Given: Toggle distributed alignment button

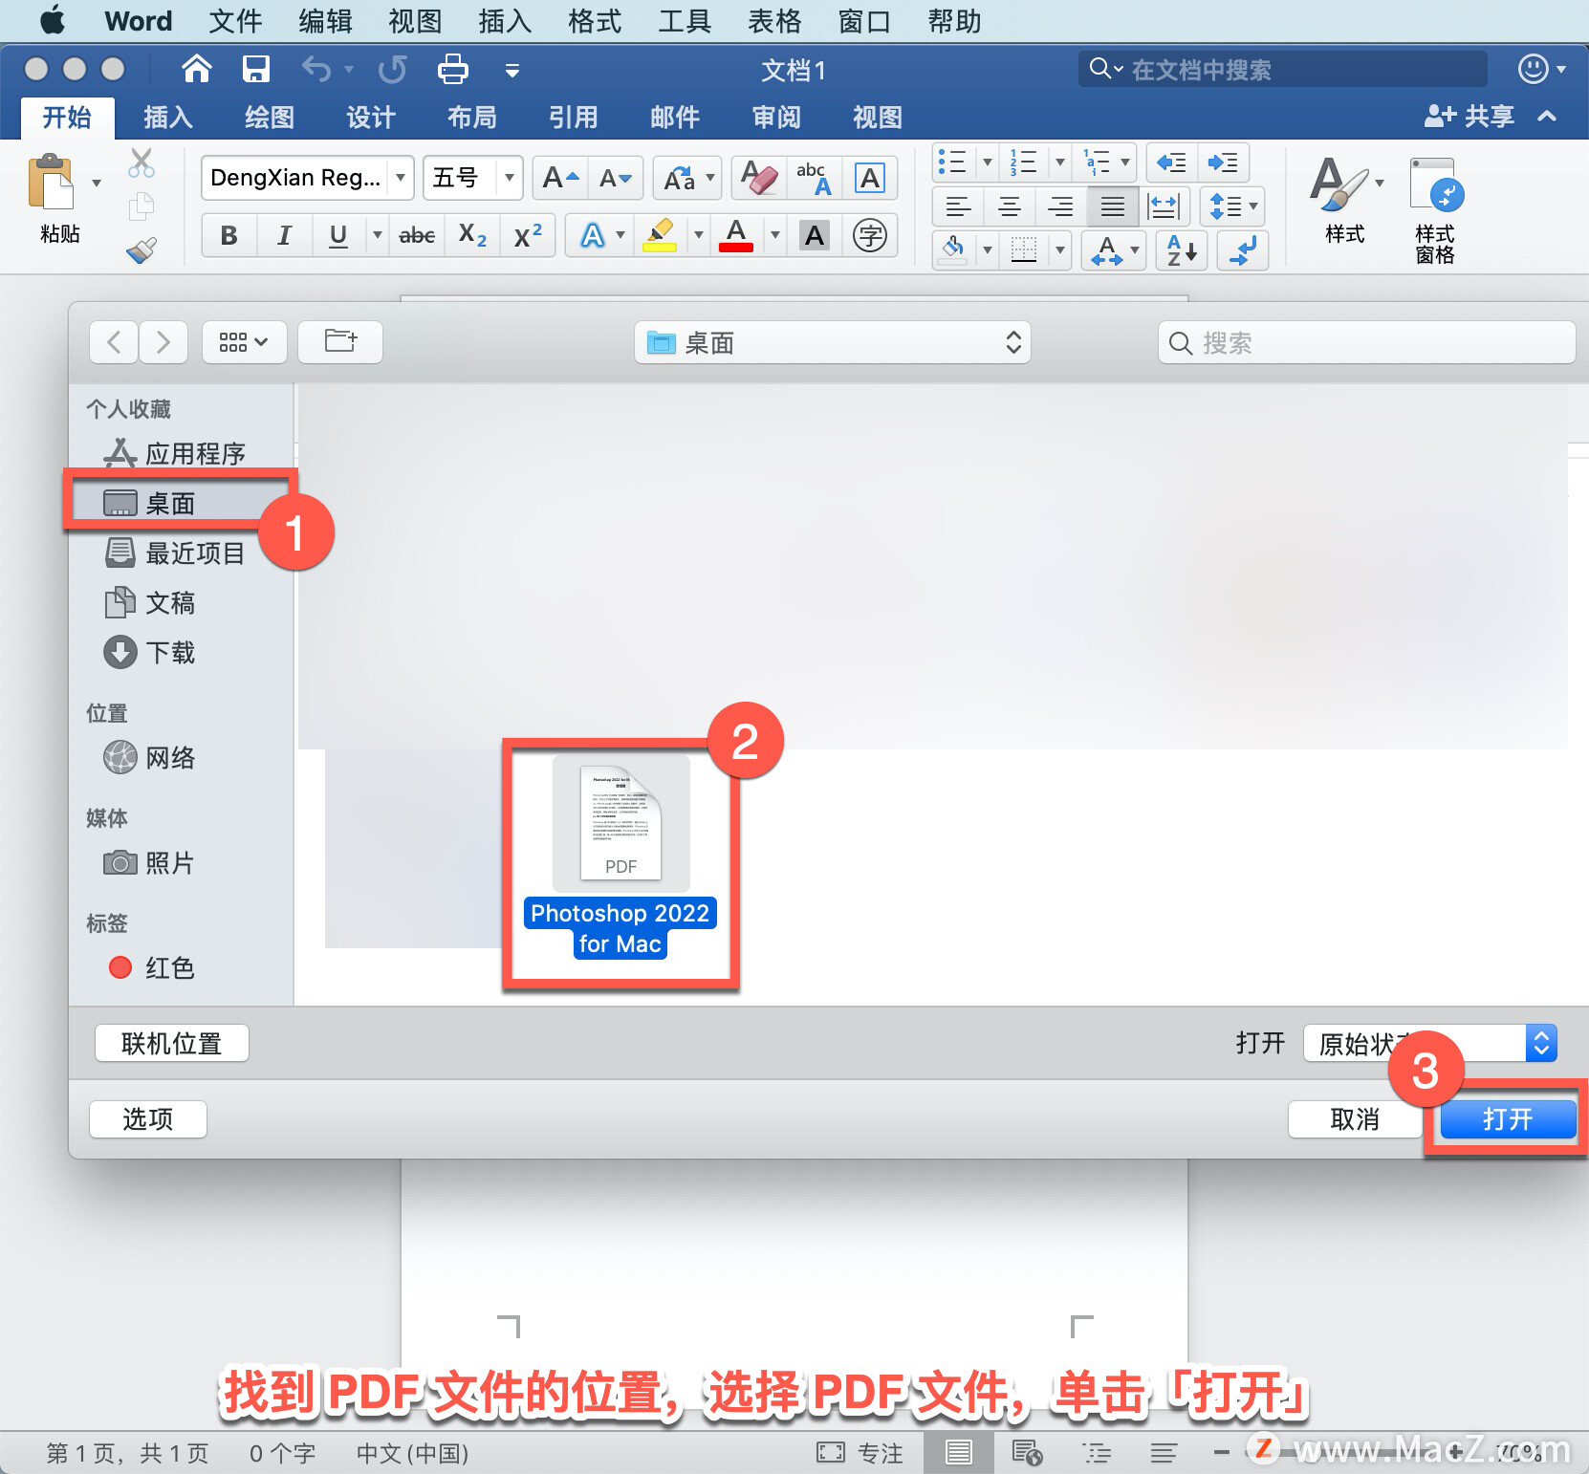Looking at the screenshot, I should click(1165, 206).
